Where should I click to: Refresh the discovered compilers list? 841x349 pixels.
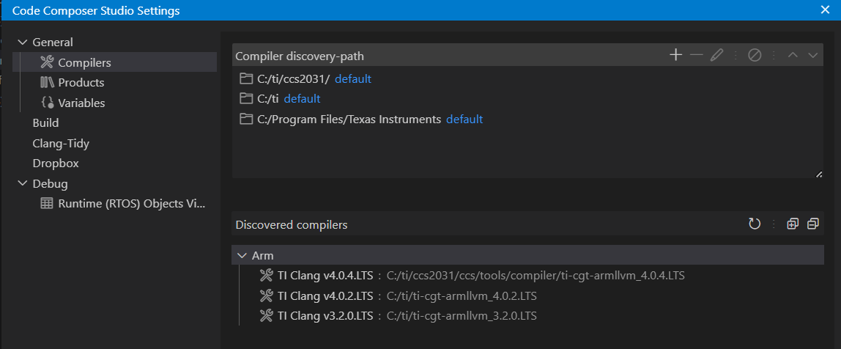[x=755, y=224]
